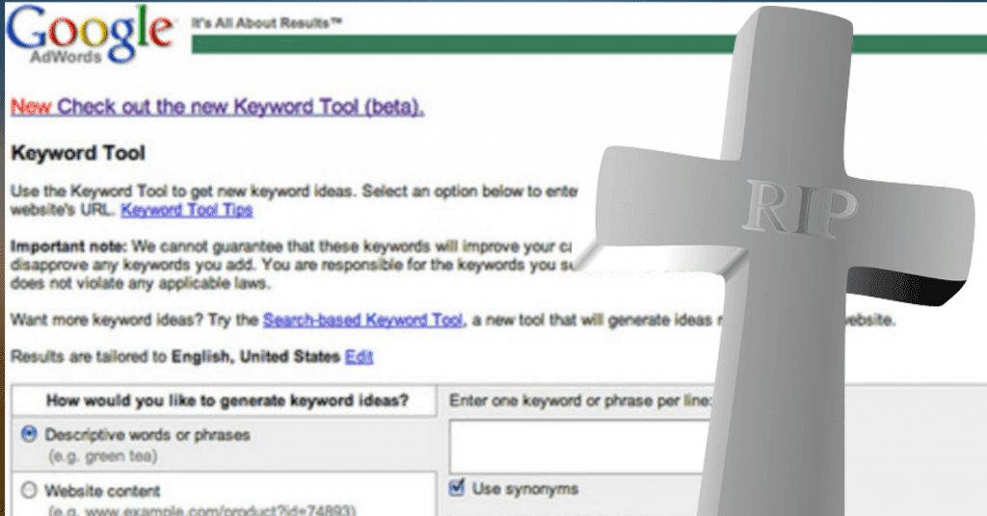Click the 'Important note:' text
Screen dimensions: 987x516
68,245
